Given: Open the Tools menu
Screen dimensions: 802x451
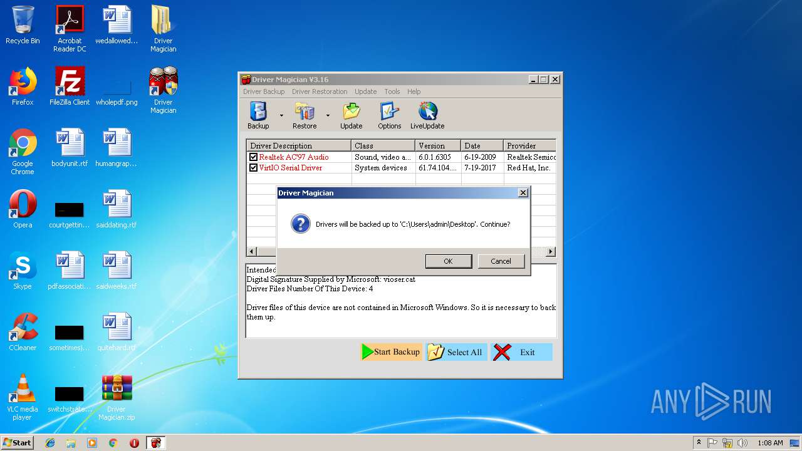Looking at the screenshot, I should tap(392, 91).
